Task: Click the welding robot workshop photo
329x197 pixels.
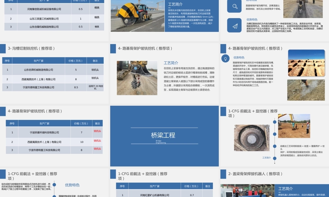Action: (247, 190)
